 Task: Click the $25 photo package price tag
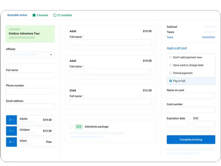coord(79,127)
